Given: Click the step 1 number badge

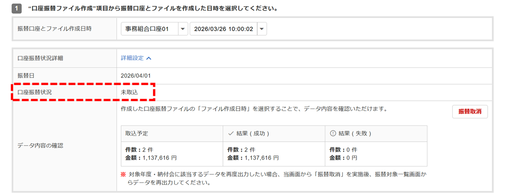Looking at the screenshot, I should (16, 8).
